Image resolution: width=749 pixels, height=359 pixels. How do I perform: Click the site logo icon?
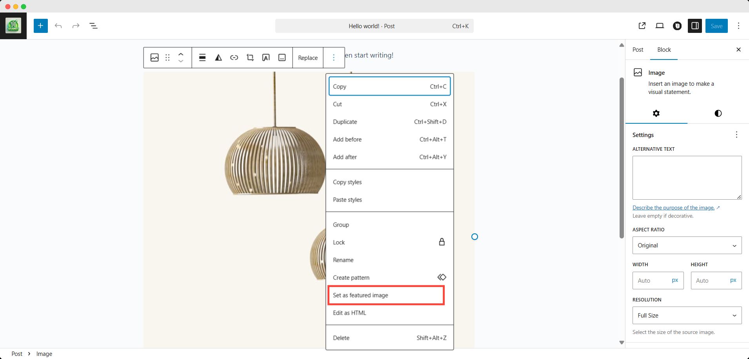(x=13, y=26)
